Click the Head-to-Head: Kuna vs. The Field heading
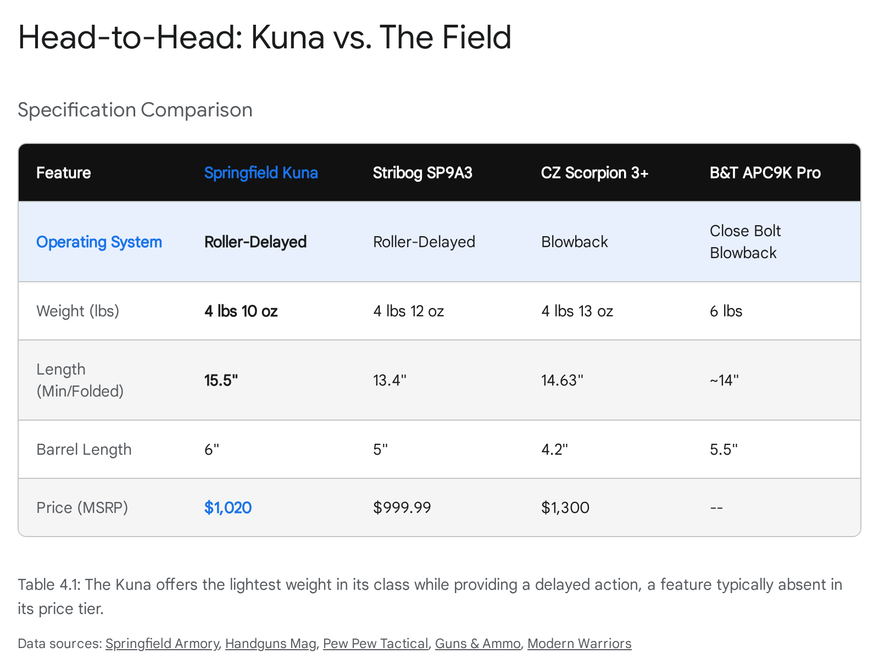Viewport: 879px width, 670px height. [x=264, y=37]
